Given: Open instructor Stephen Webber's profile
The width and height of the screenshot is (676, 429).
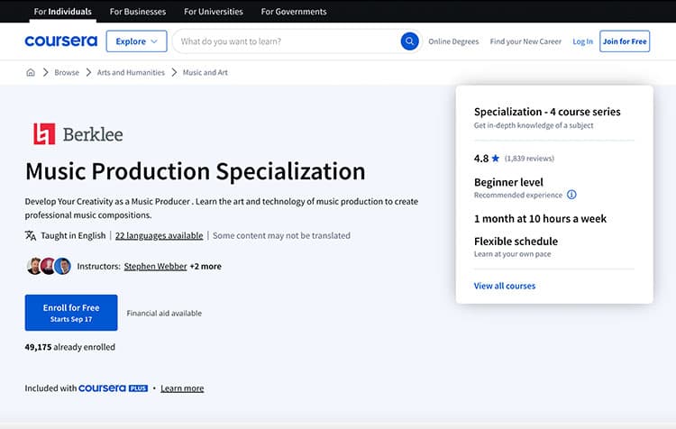Looking at the screenshot, I should tap(155, 267).
